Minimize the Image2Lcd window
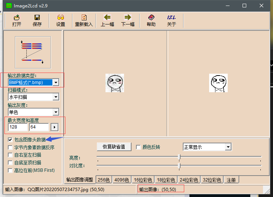Viewport: 273px width, 197px height. (228, 6)
